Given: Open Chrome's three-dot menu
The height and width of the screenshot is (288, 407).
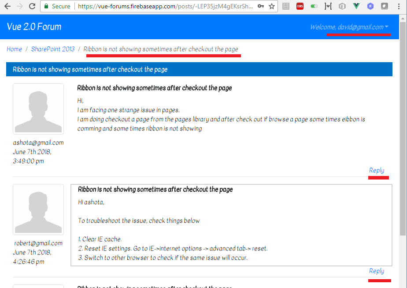Looking at the screenshot, I should [399, 6].
